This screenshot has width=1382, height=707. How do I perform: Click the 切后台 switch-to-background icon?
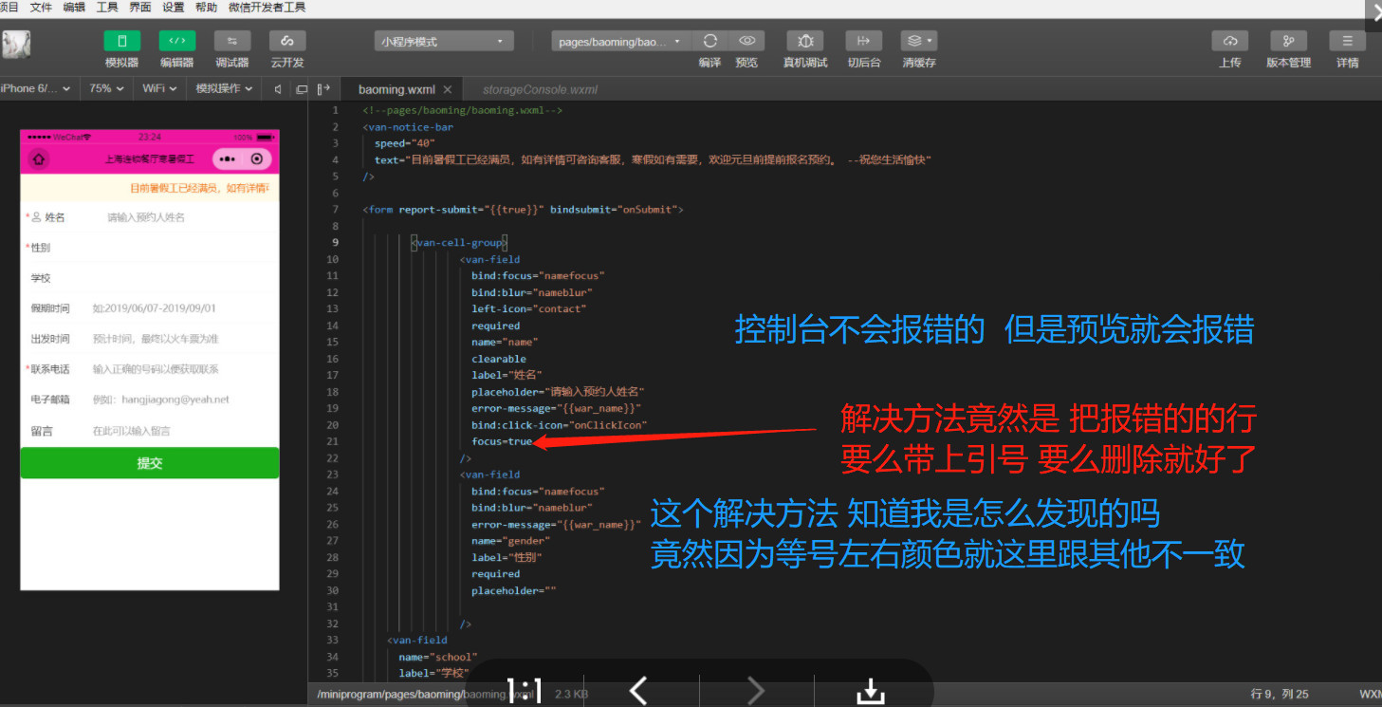point(863,41)
